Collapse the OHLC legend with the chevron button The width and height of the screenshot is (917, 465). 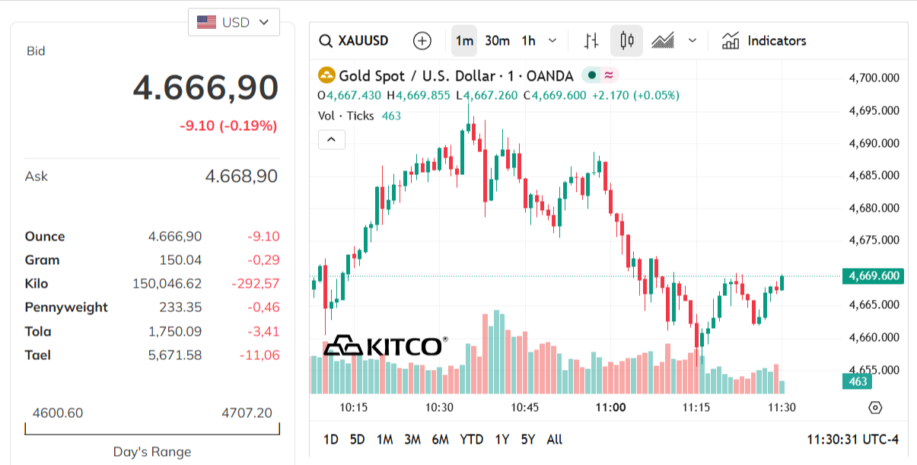pyautogui.click(x=332, y=139)
